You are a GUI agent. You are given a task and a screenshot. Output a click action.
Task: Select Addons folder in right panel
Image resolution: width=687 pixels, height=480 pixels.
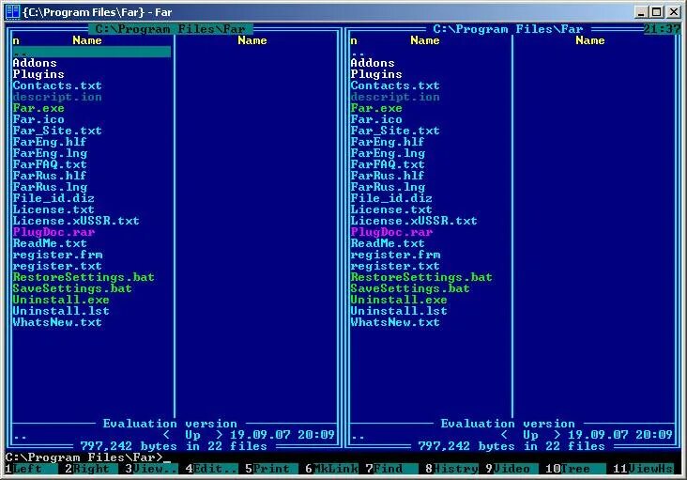(x=373, y=63)
